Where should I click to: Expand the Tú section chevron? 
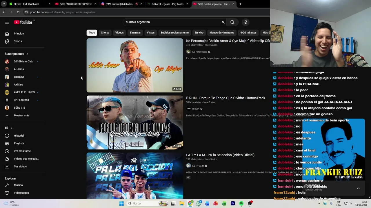(11, 128)
